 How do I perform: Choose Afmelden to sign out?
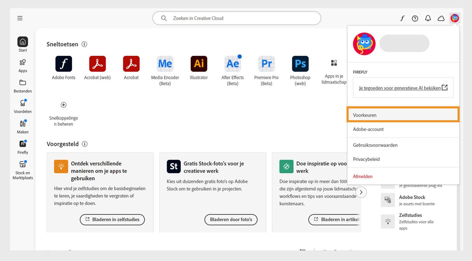(x=403, y=176)
